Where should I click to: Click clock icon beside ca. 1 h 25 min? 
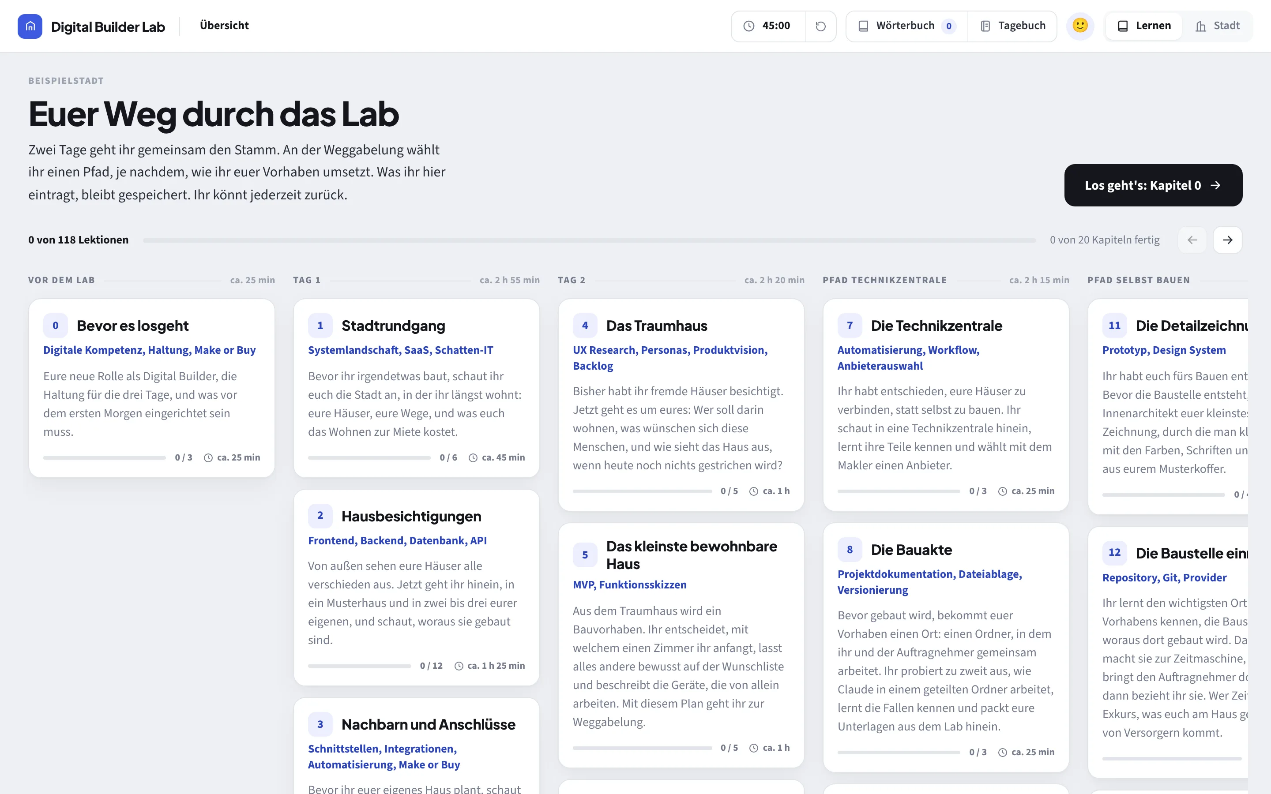point(459,666)
